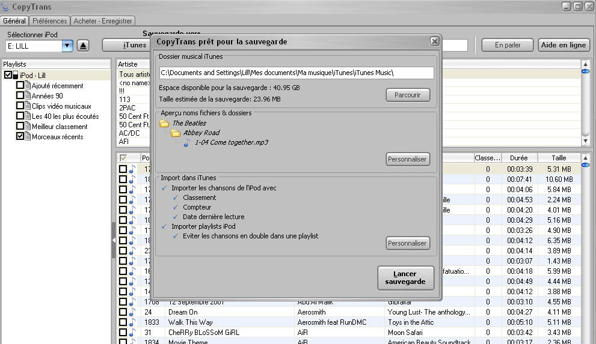This screenshot has height=344, width=596.
Task: Click playlist icon next to Années 90
Action: (x=28, y=95)
